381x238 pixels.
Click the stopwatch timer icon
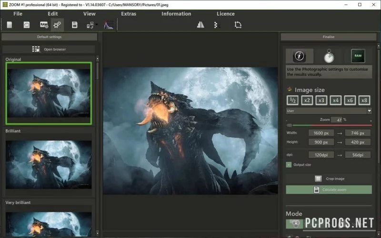[x=329, y=56]
